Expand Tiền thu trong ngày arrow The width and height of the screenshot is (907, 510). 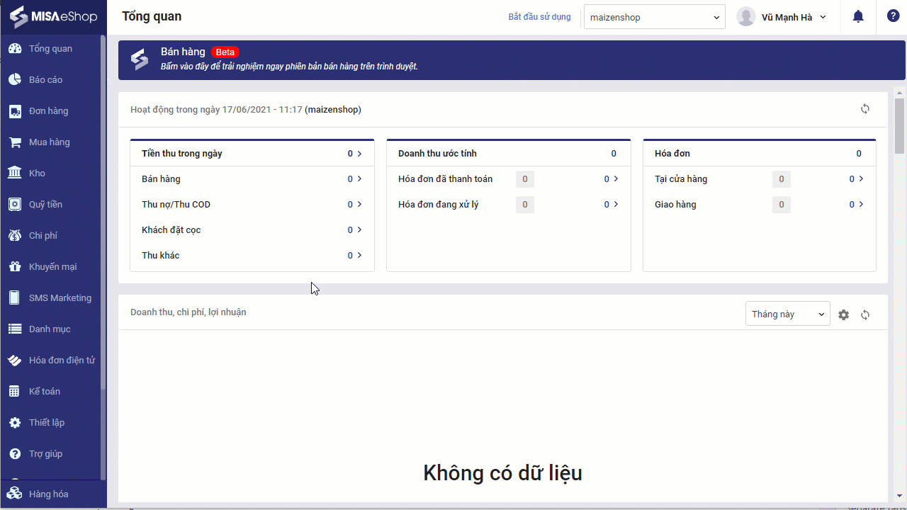(x=359, y=154)
